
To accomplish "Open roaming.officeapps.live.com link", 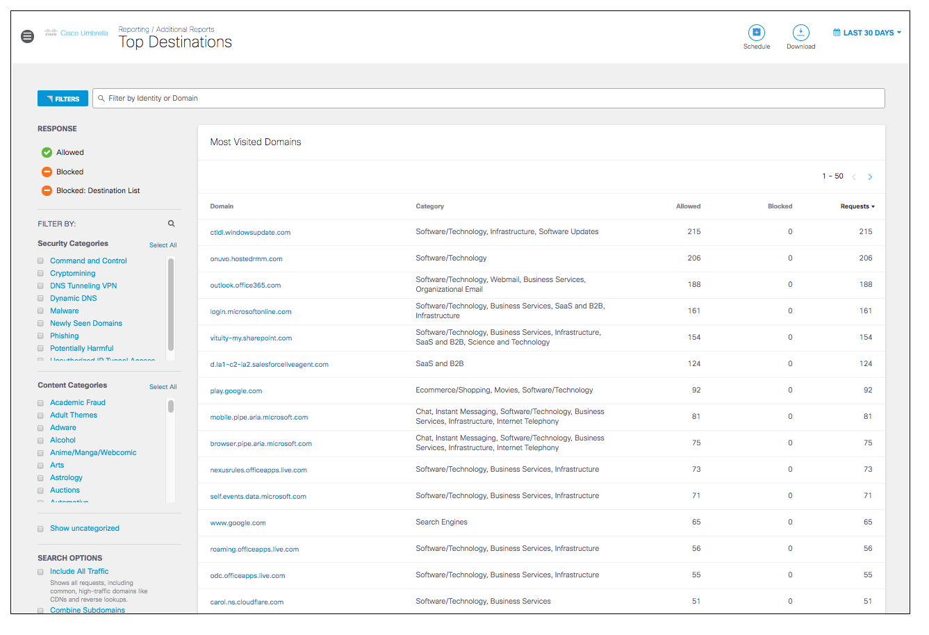I will [254, 549].
